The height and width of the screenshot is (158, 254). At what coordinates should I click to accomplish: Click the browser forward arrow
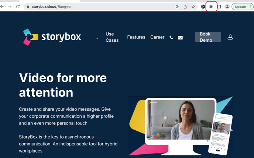tap(10, 7)
